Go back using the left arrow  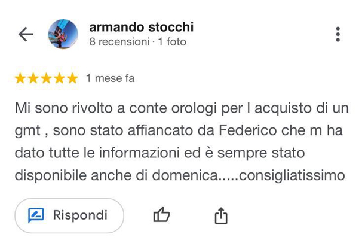[x=26, y=34]
